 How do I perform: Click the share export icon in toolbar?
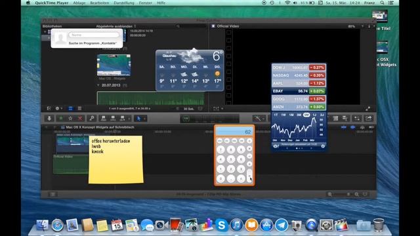[x=369, y=118]
